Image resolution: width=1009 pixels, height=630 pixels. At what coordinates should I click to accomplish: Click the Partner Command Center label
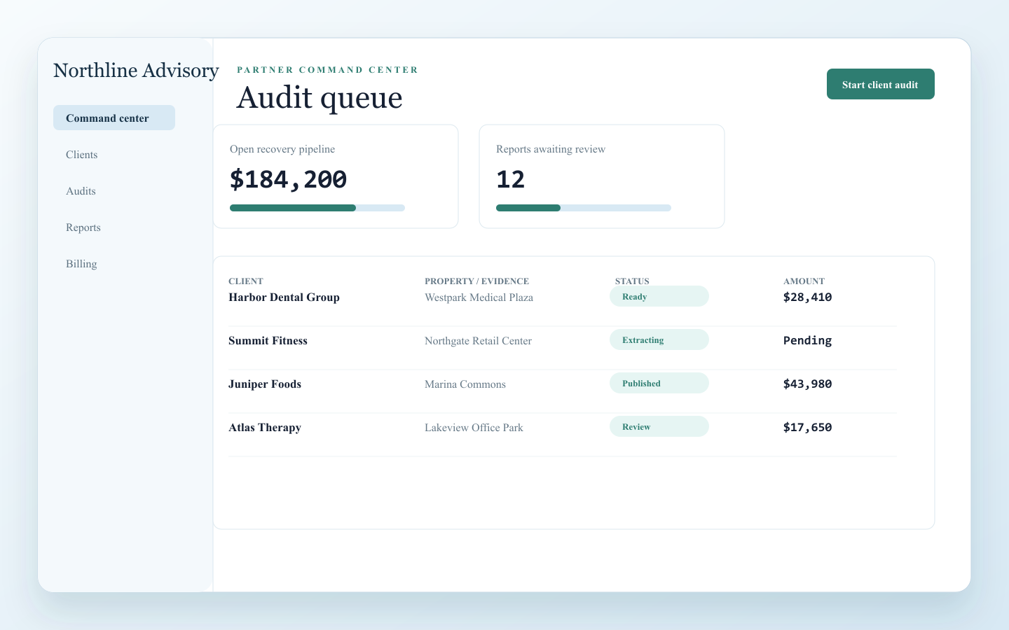pyautogui.click(x=328, y=69)
